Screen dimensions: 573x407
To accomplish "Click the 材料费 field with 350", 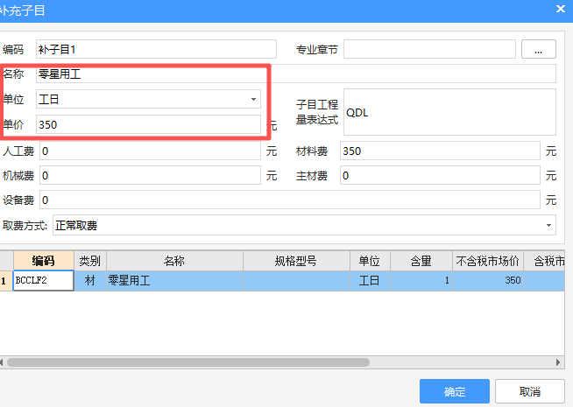I will coord(440,151).
